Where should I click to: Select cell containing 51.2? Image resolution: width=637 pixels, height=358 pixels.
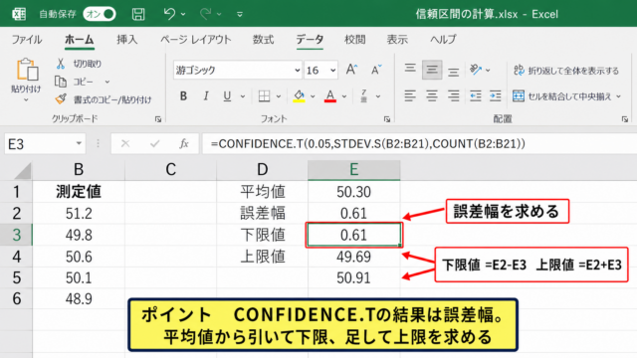tap(79, 213)
